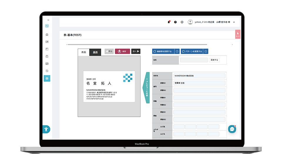Image resolution: width=282 pixels, height=165 pixels.
Task: Click the empty 部署名2 field
Action: coord(199,90)
